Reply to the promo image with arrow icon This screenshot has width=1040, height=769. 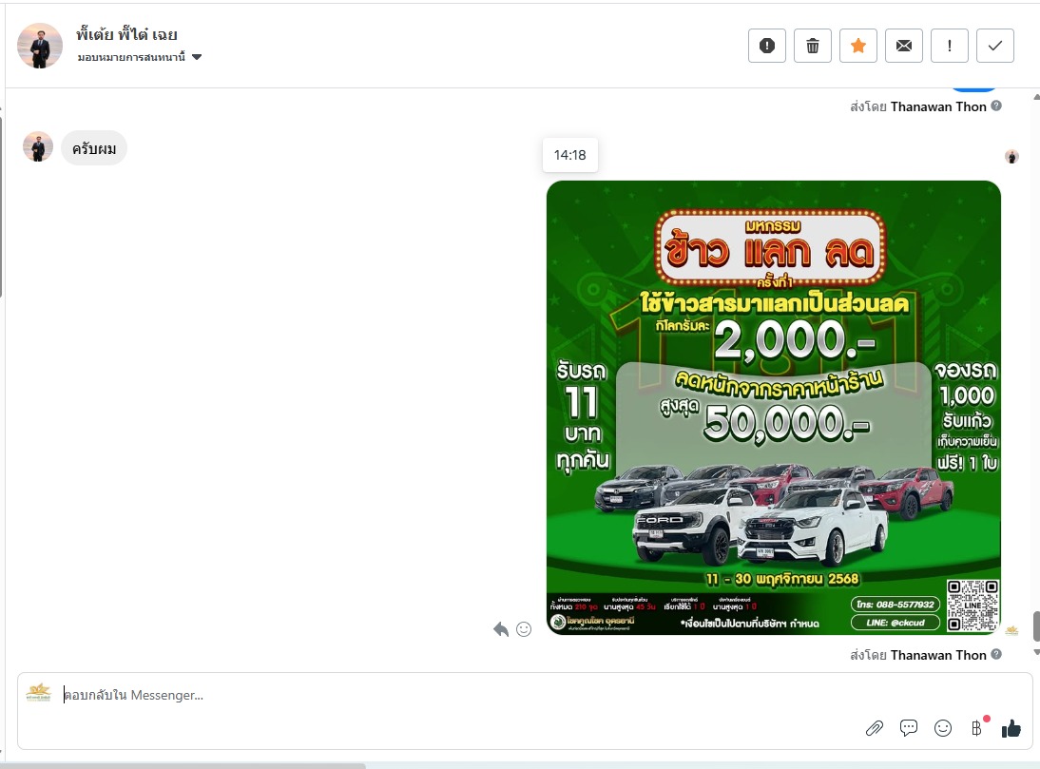pos(501,629)
